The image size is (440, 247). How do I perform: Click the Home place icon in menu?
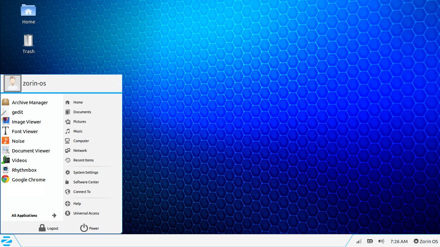point(68,102)
